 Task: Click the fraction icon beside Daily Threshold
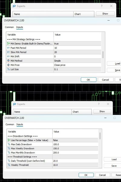[x=9, y=161]
